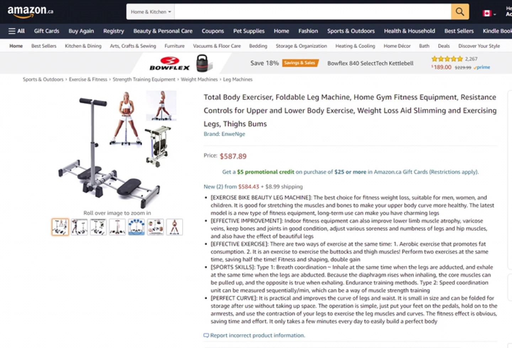The image size is (512, 348).
Task: Click the star rating in the Bowflex ad
Action: (x=447, y=59)
